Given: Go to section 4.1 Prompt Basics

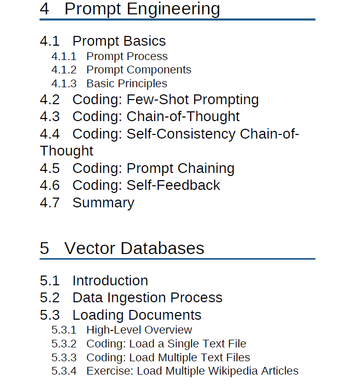Looking at the screenshot, I should (103, 41).
